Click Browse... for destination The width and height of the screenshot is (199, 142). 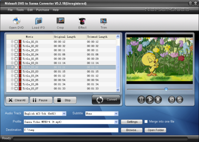coord(132,130)
